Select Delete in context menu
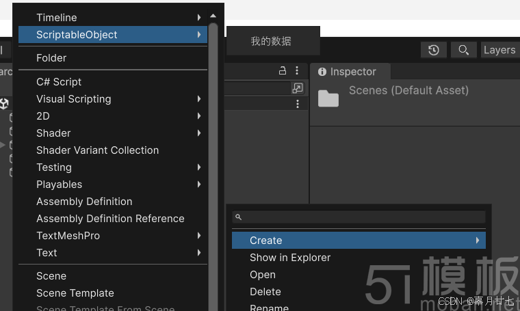 click(359, 292)
